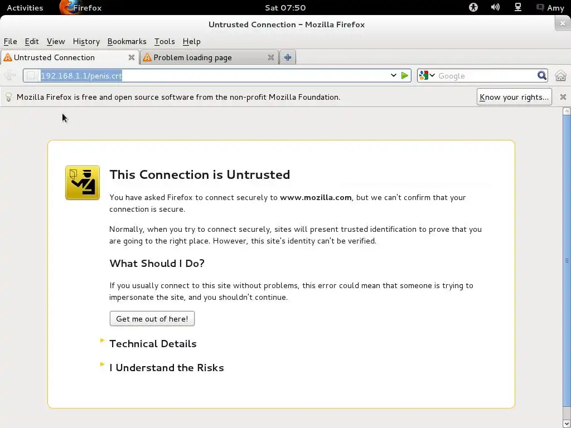Open the volume control icon

tap(495, 7)
